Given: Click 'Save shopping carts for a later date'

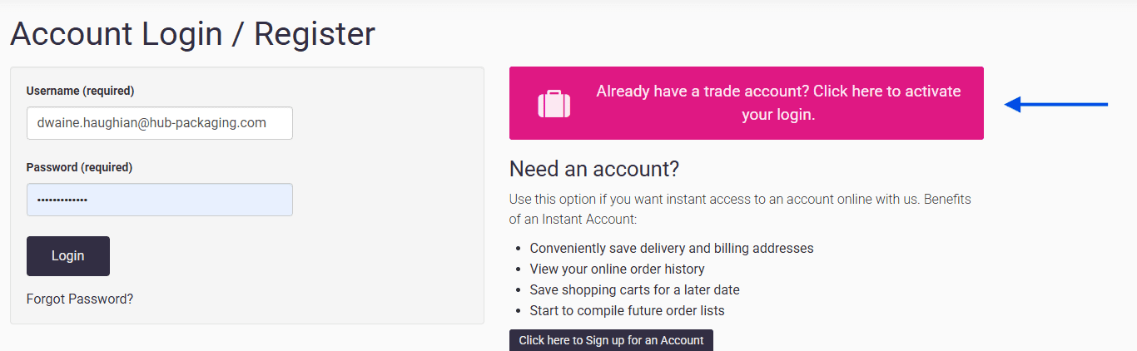Looking at the screenshot, I should tap(634, 289).
